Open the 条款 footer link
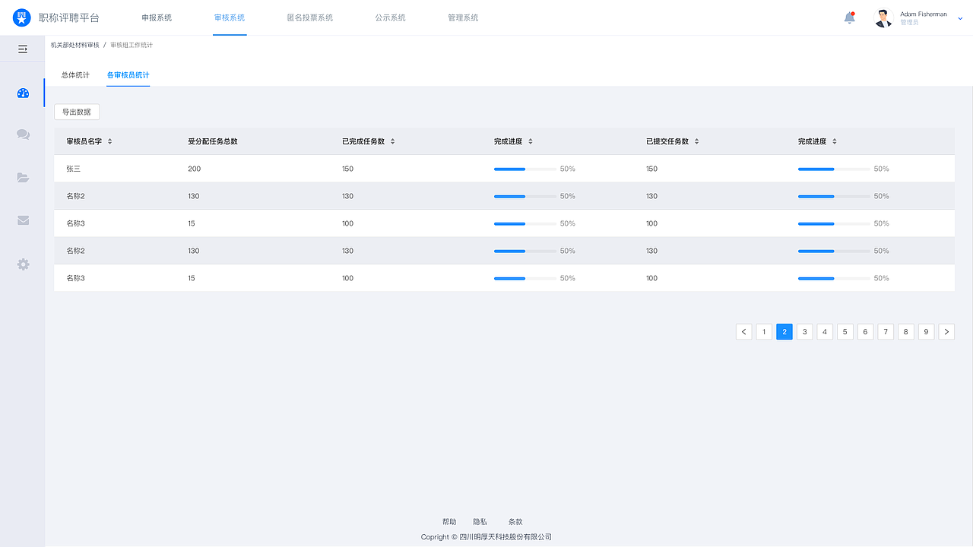Screen dimensions: 973x547 coord(515,522)
